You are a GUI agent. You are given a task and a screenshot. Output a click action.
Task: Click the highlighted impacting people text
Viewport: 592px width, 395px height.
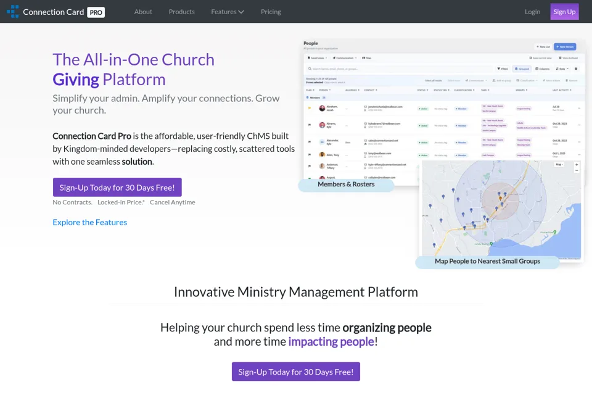pyautogui.click(x=331, y=341)
